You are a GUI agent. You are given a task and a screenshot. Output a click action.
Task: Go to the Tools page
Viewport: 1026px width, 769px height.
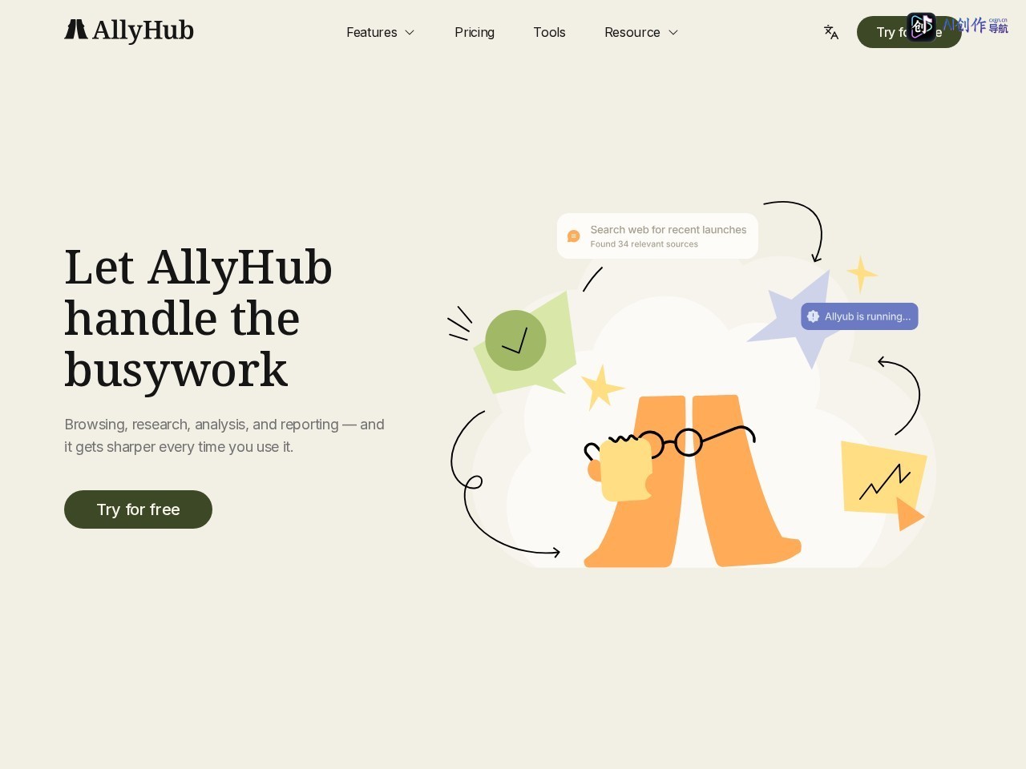549,32
